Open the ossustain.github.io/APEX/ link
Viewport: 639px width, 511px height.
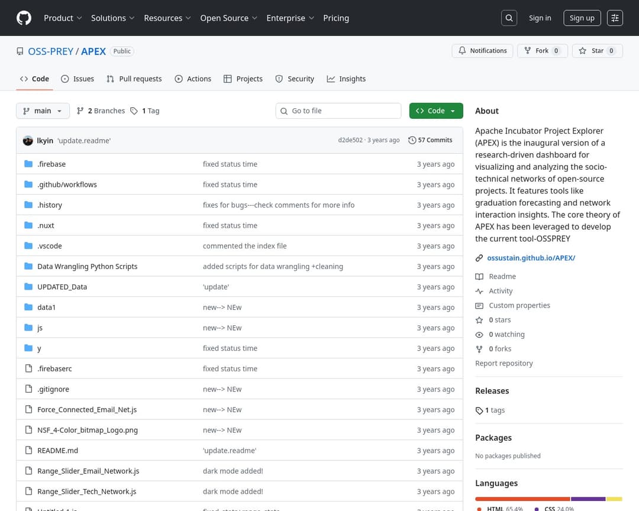(531, 258)
